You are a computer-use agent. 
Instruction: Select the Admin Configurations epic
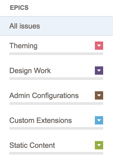[x=44, y=95]
